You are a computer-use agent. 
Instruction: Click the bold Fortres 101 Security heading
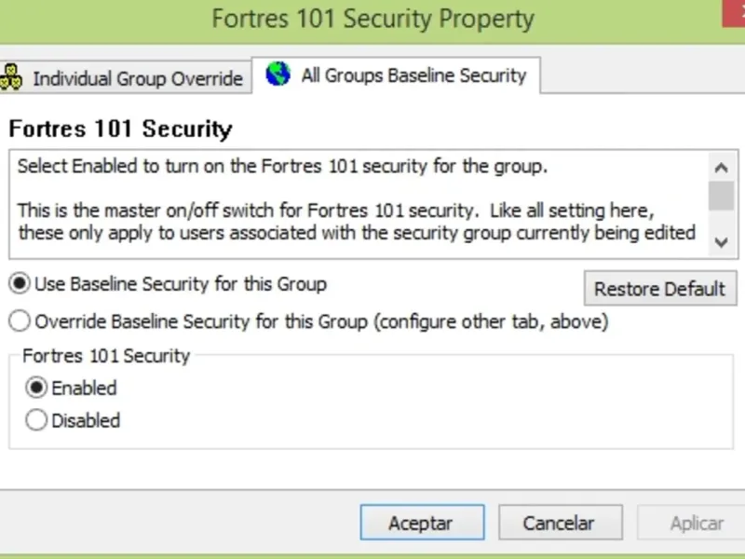click(x=120, y=129)
